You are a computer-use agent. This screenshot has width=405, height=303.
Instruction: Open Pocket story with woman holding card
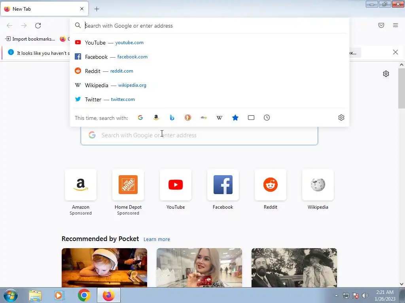(199, 268)
